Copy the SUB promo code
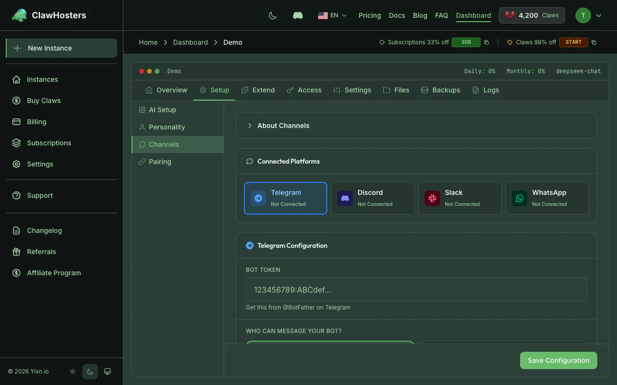Viewport: 617px width, 385px height. coord(486,42)
